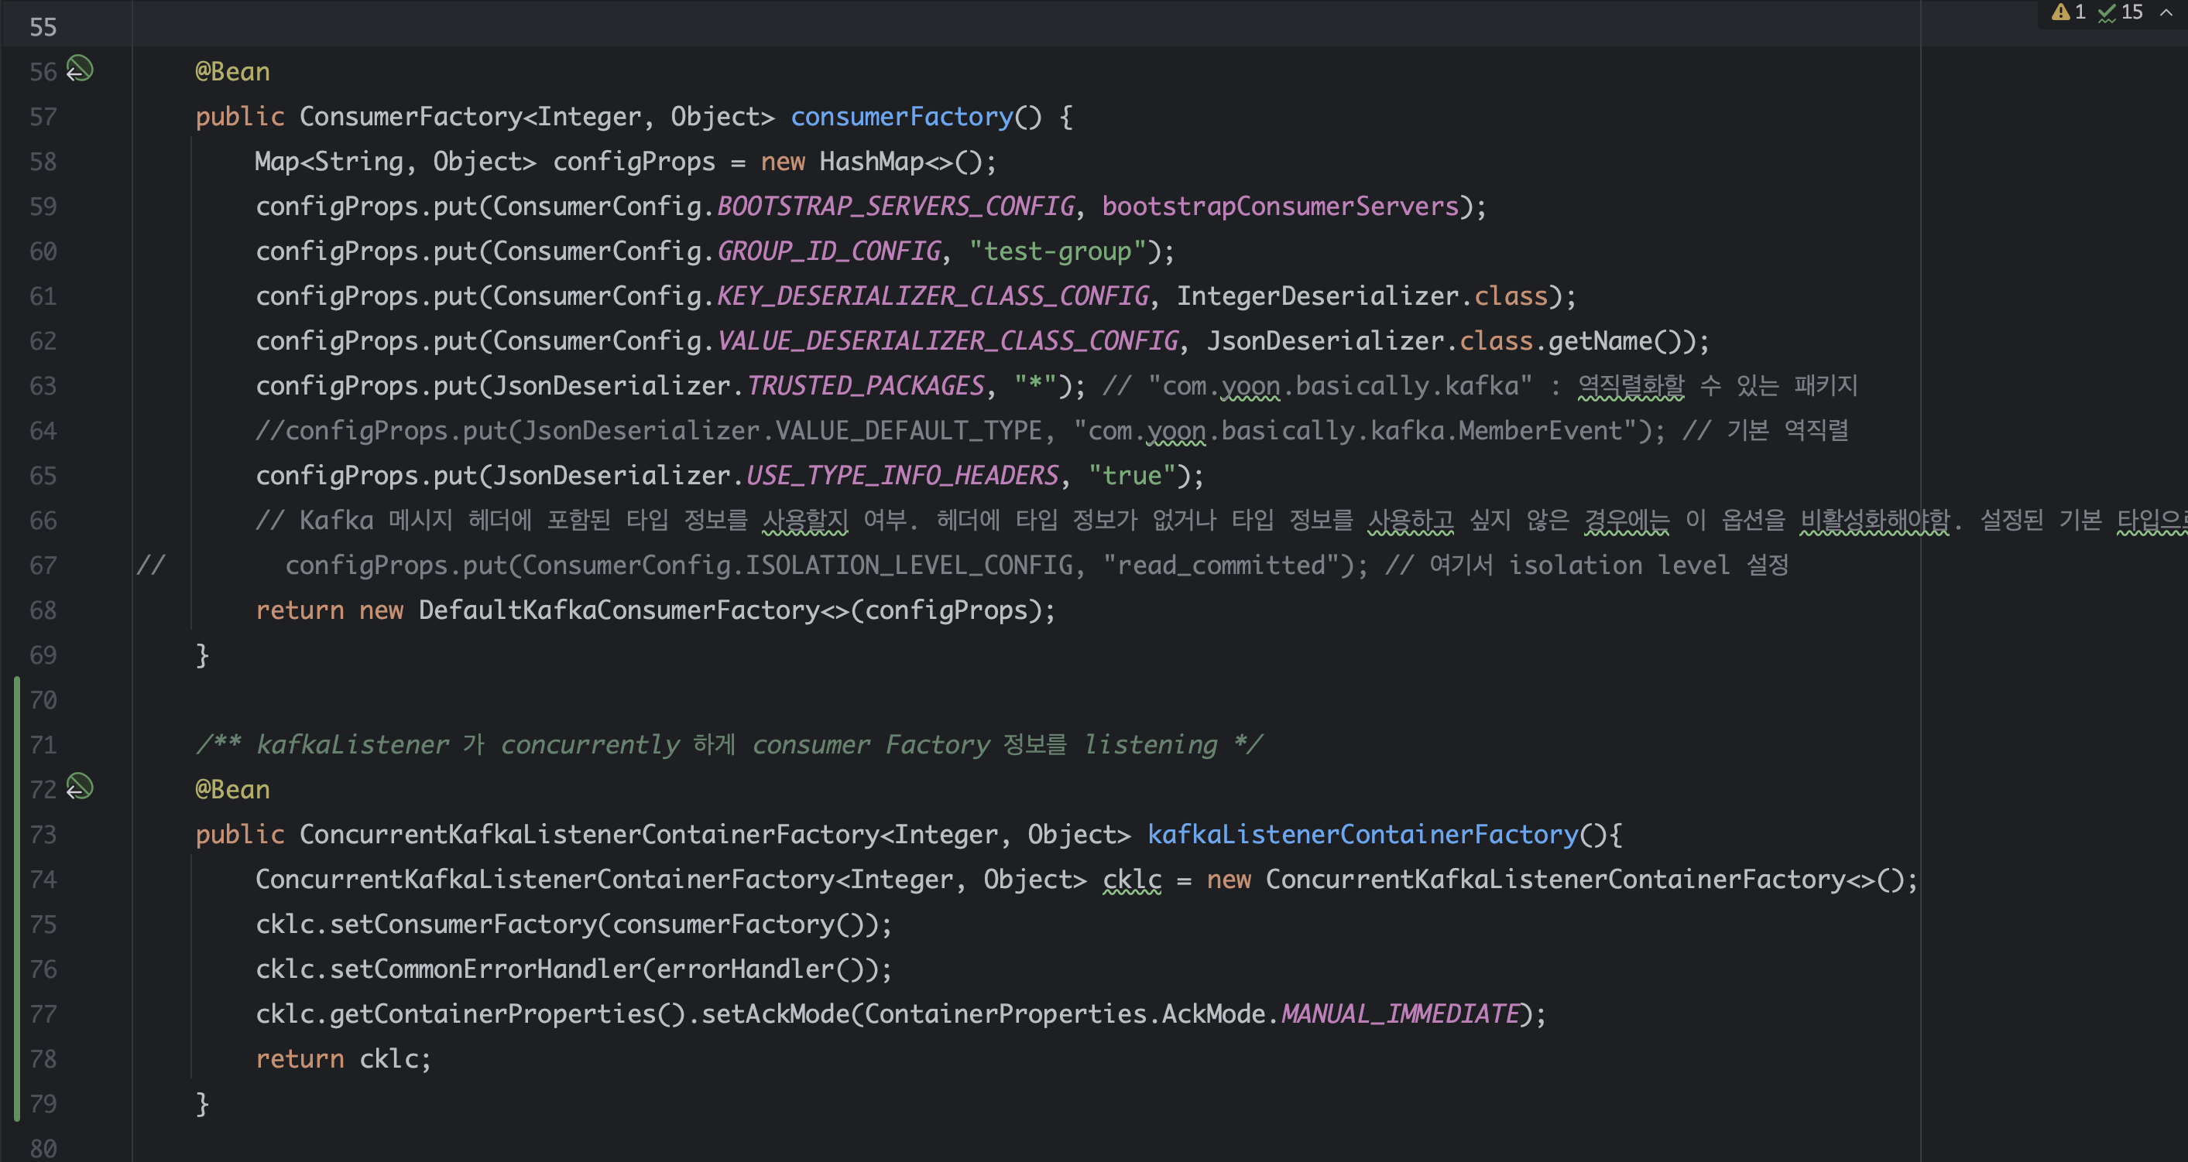This screenshot has width=2188, height=1162.
Task: Click the leading // comment marker on line 67
Action: [x=150, y=566]
